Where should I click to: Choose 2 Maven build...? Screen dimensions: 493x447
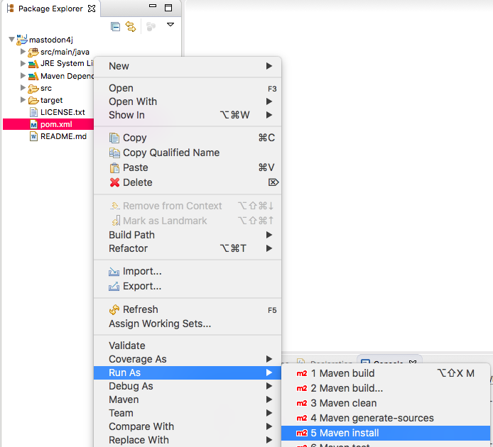[x=386, y=388]
